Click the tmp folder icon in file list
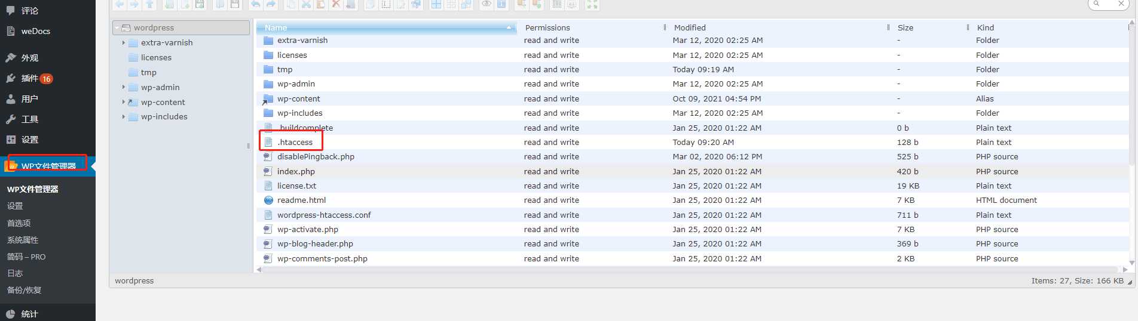This screenshot has height=321, width=1138. coord(268,69)
